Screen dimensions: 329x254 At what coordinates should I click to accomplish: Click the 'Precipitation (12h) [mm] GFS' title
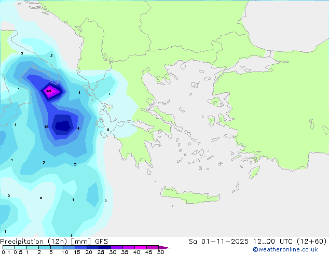[x=54, y=242]
